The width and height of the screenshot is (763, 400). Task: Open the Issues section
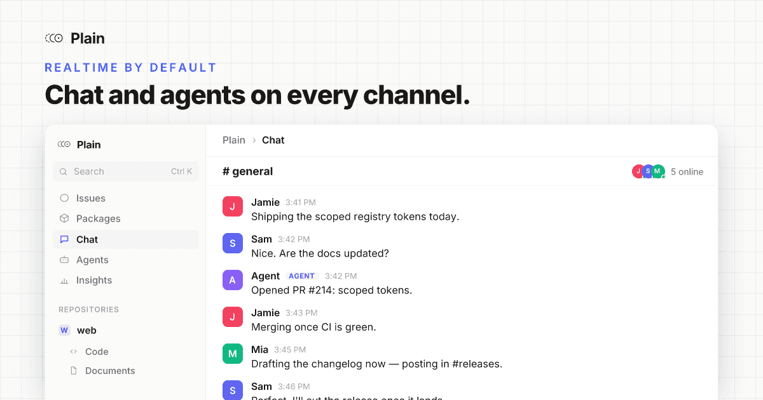(x=126, y=198)
